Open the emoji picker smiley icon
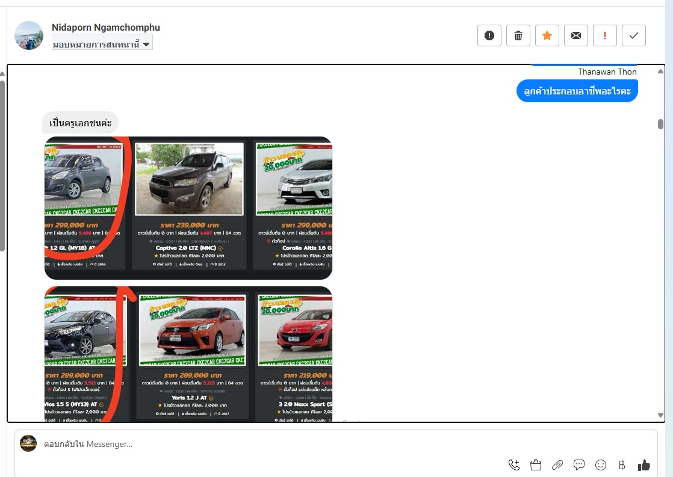This screenshot has height=477, width=673. [x=601, y=464]
